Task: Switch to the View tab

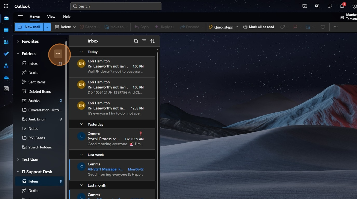Action: [51, 17]
